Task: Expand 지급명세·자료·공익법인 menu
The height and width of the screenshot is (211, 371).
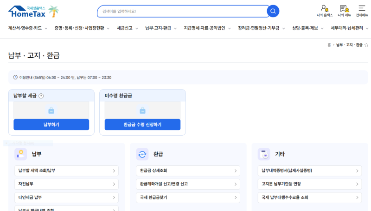Action: [x=207, y=28]
